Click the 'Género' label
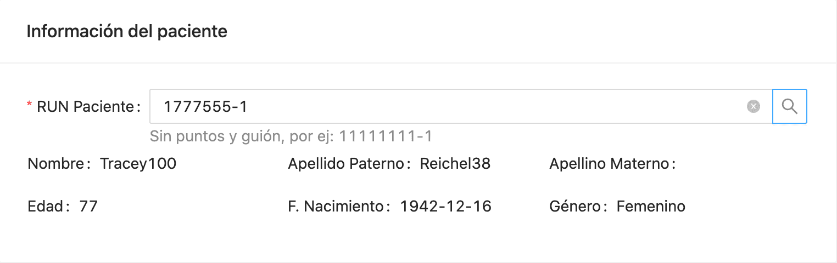This screenshot has height=263, width=837. (578, 207)
